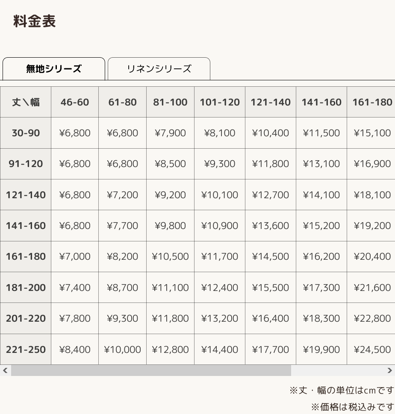Image resolution: width=395 pixels, height=414 pixels.
Task: Click the ¥21,600 price cell
Action: 371,287
